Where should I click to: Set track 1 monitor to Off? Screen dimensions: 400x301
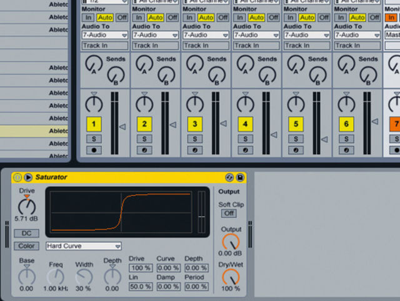pyautogui.click(x=122, y=18)
